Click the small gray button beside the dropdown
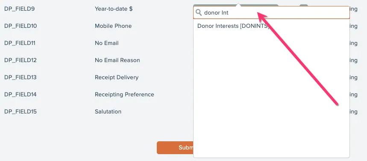The width and height of the screenshot is (367, 161). pos(304,5)
